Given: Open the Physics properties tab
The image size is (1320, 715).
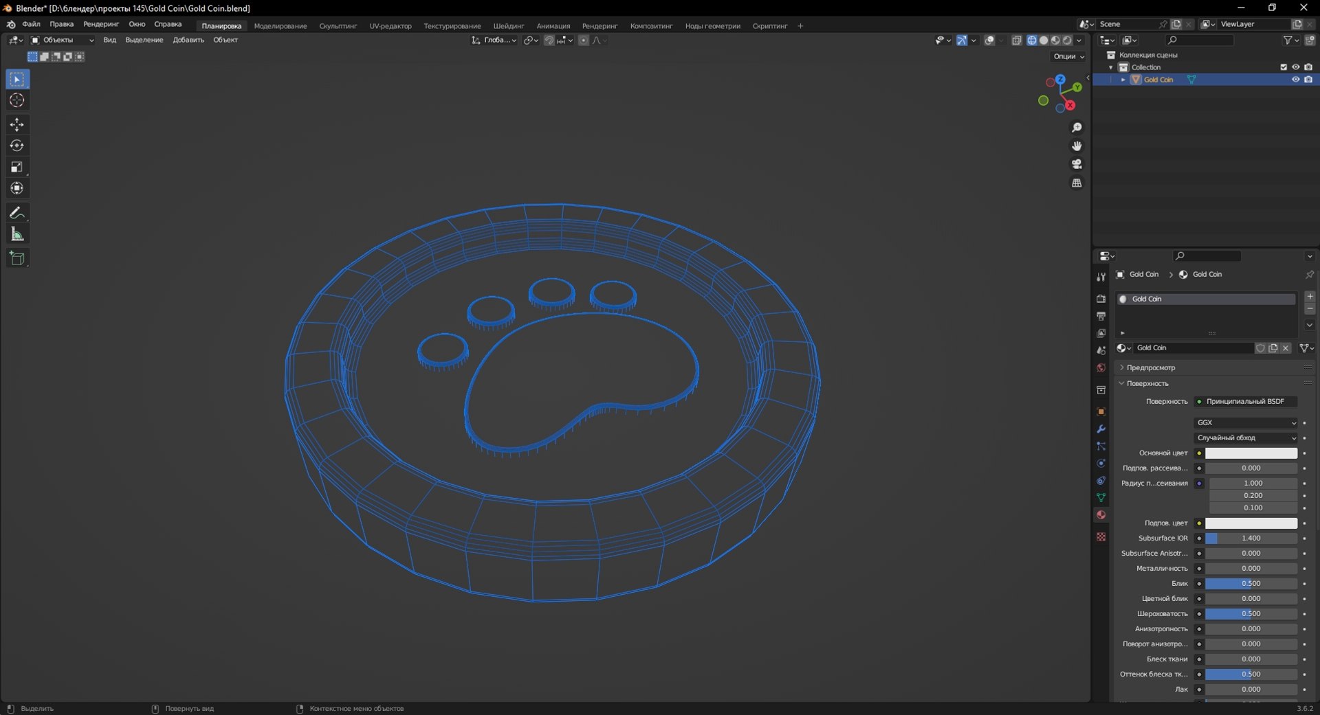Looking at the screenshot, I should click(x=1101, y=463).
